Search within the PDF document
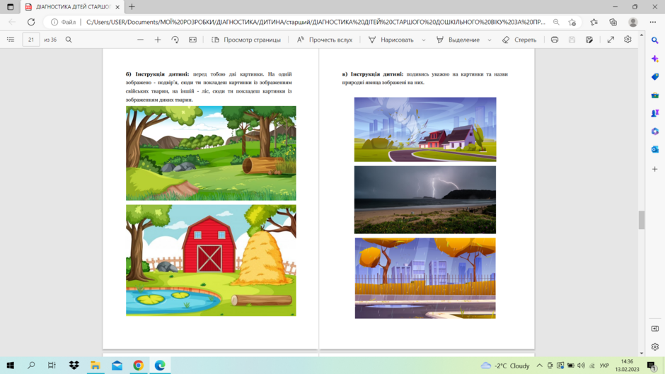This screenshot has width=665, height=374. pos(69,40)
